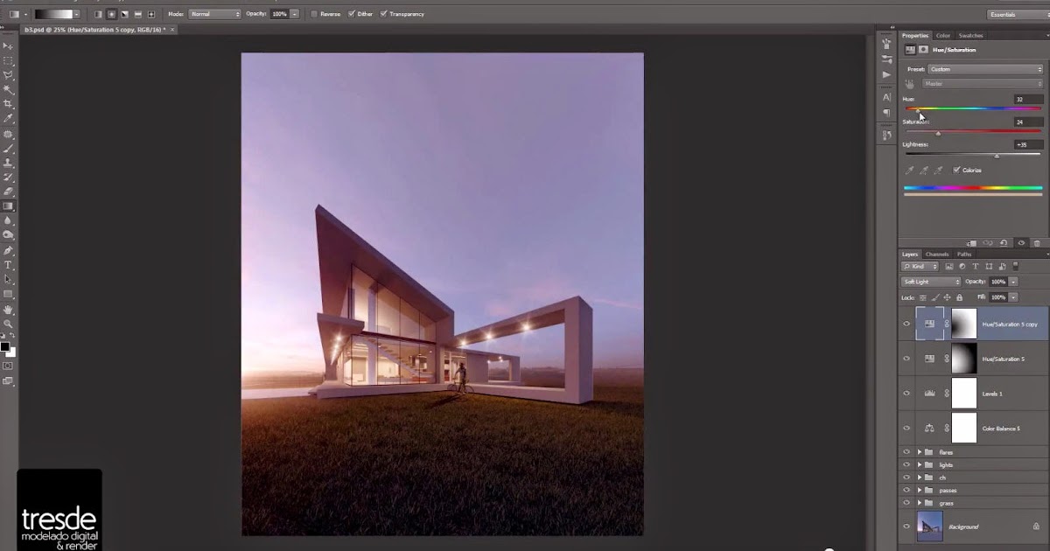Select the Eyedropper tool in the toolbox
Viewport: 1050px width, 551px height.
click(x=8, y=118)
